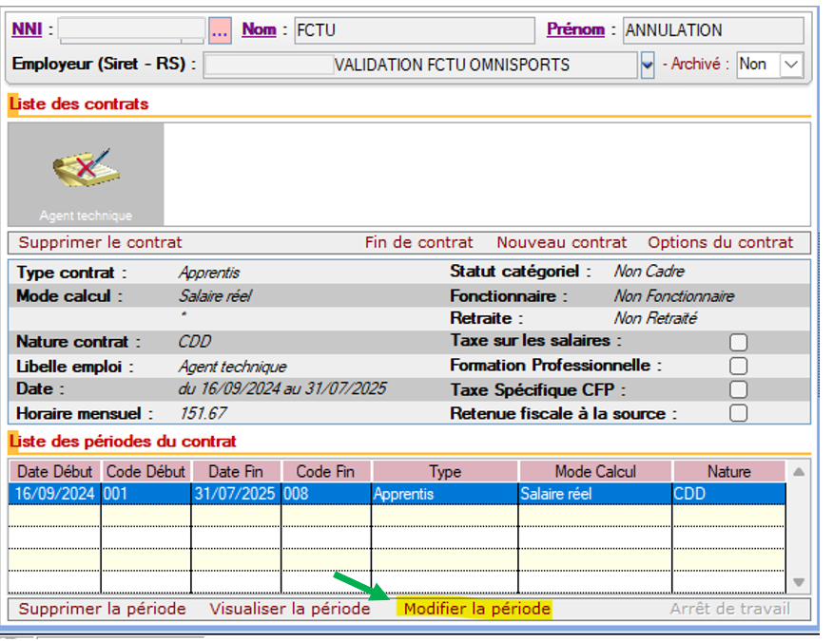The width and height of the screenshot is (833, 641).
Task: Open the Employeur dropdown arrow
Action: click(x=648, y=66)
